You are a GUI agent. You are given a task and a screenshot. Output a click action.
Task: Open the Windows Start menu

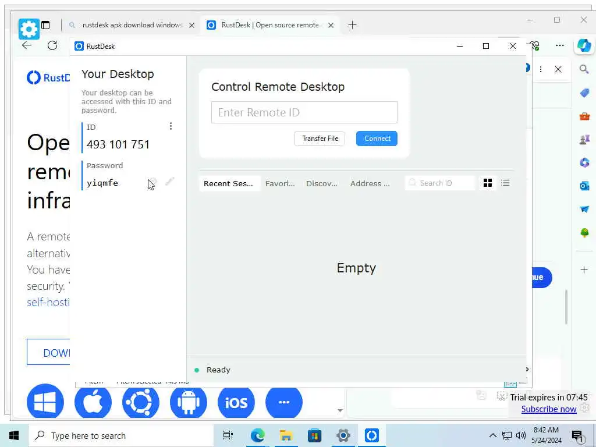click(x=14, y=435)
